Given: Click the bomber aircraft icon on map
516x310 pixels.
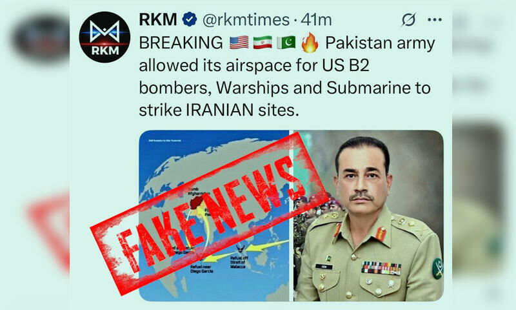Looking at the screenshot, I should coord(240,249).
